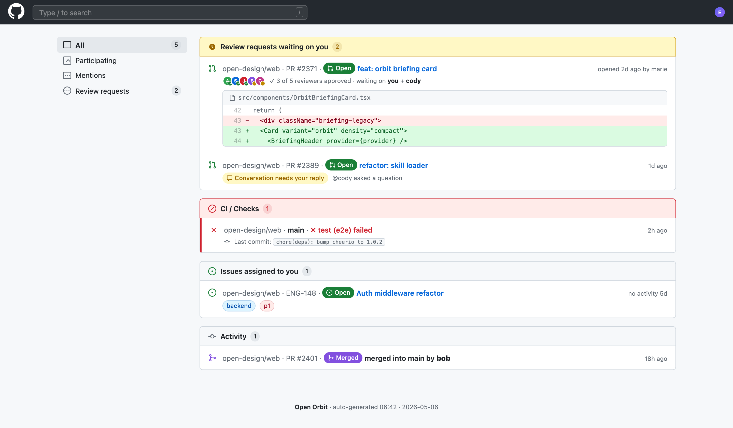
Task: Click merged into main by bob text
Action: (407, 358)
